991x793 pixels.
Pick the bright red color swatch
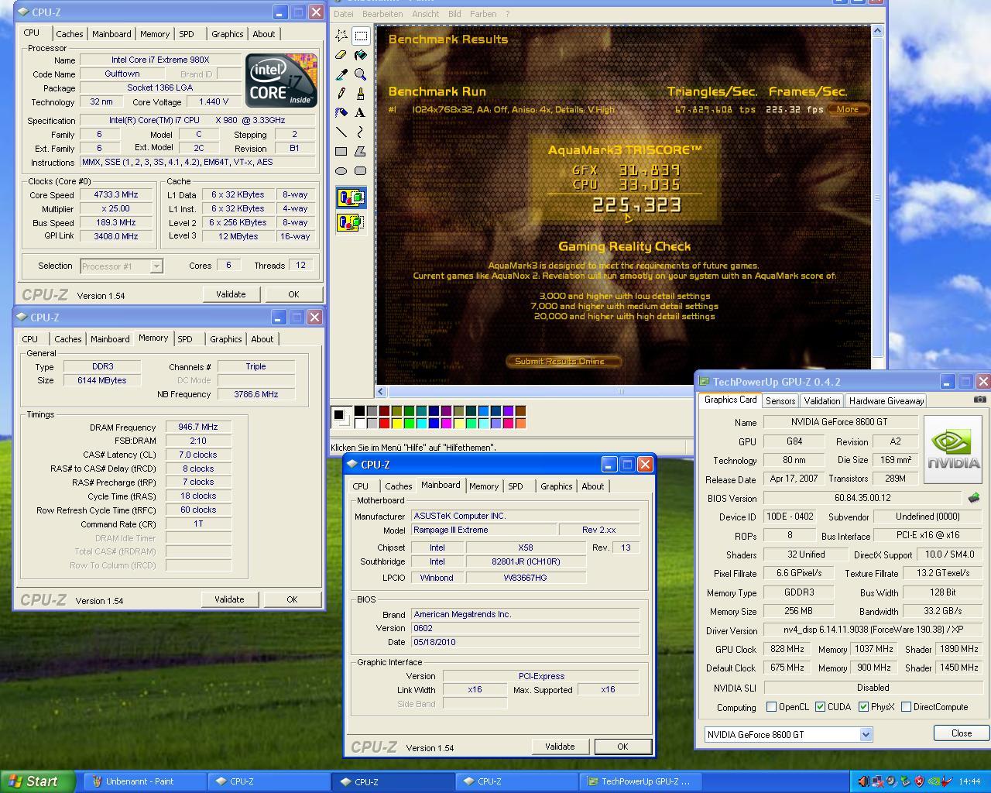(x=384, y=423)
